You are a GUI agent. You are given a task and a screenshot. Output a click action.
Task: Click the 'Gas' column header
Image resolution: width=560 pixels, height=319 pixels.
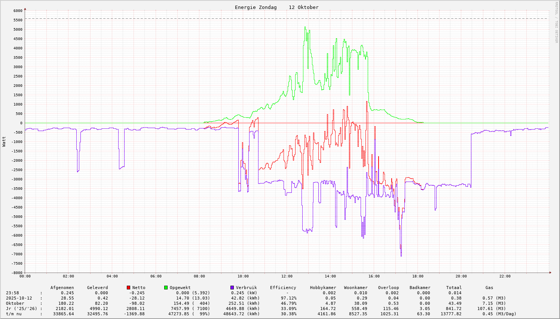click(489, 288)
